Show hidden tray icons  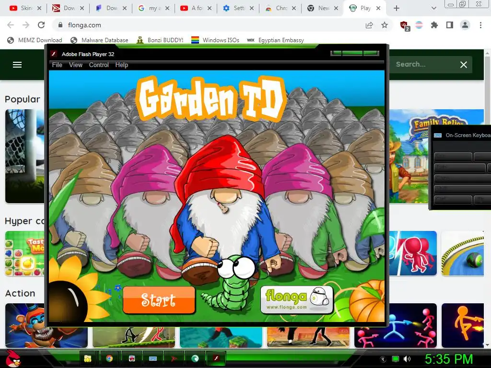pyautogui.click(x=382, y=359)
